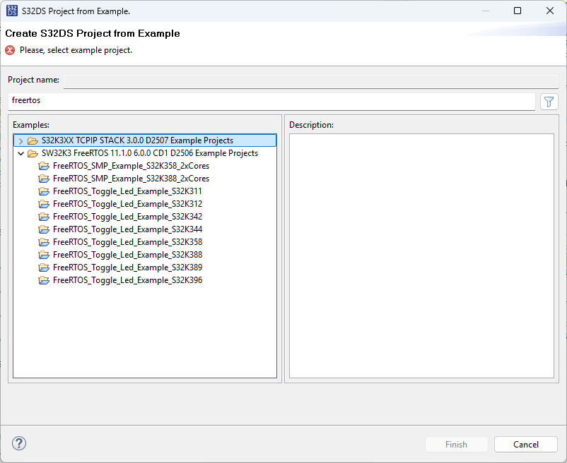Select FreeRTOS_Toggle_Led_Example_S32K342
The height and width of the screenshot is (463, 567).
click(x=127, y=217)
